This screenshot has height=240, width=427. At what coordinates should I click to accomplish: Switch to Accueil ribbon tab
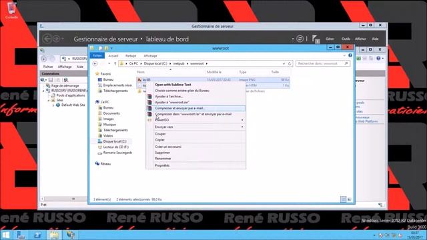pyautogui.click(x=113, y=56)
